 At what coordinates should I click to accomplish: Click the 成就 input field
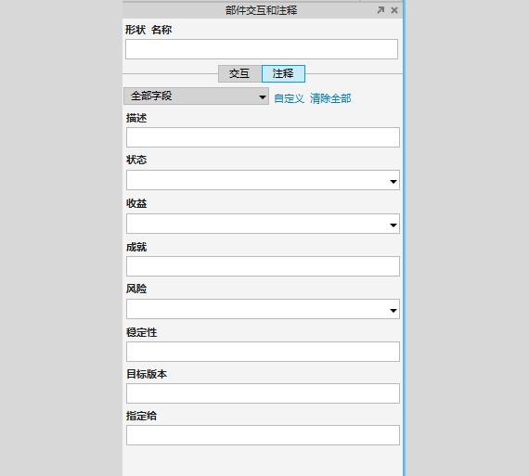click(263, 266)
